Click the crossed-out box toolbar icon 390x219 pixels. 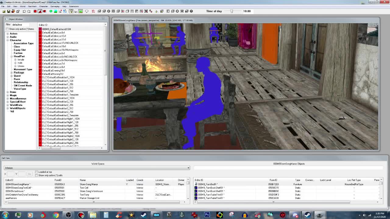(x=146, y=11)
